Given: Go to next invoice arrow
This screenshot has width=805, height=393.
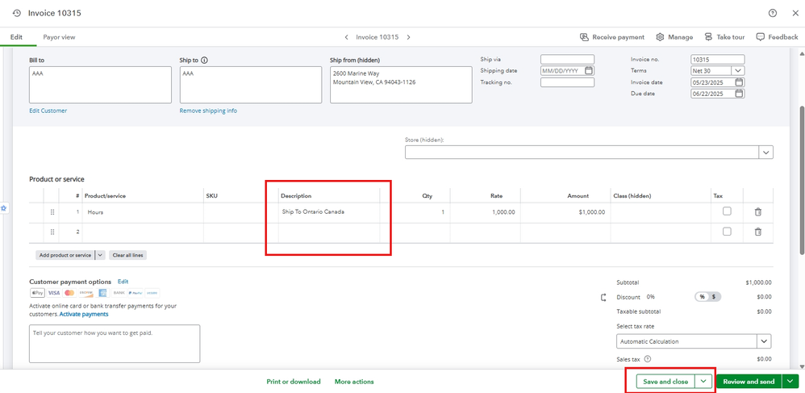Looking at the screenshot, I should 409,37.
